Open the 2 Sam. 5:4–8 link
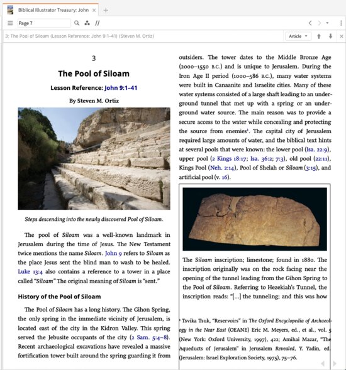Screen dimensions: 346x370 point(150,337)
